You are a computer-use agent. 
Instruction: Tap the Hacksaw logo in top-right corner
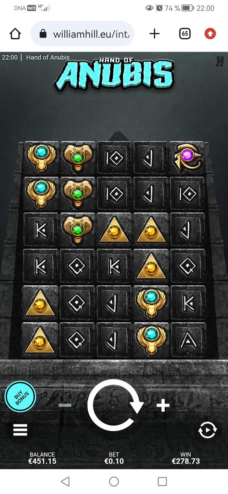click(x=219, y=61)
